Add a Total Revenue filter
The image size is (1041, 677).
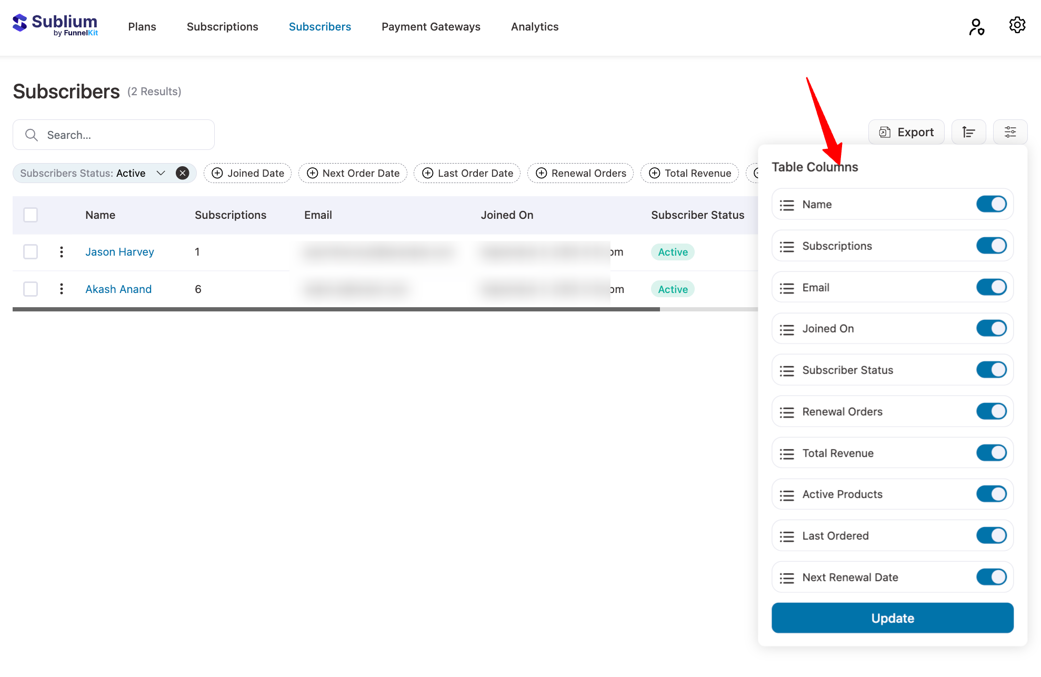[689, 173]
